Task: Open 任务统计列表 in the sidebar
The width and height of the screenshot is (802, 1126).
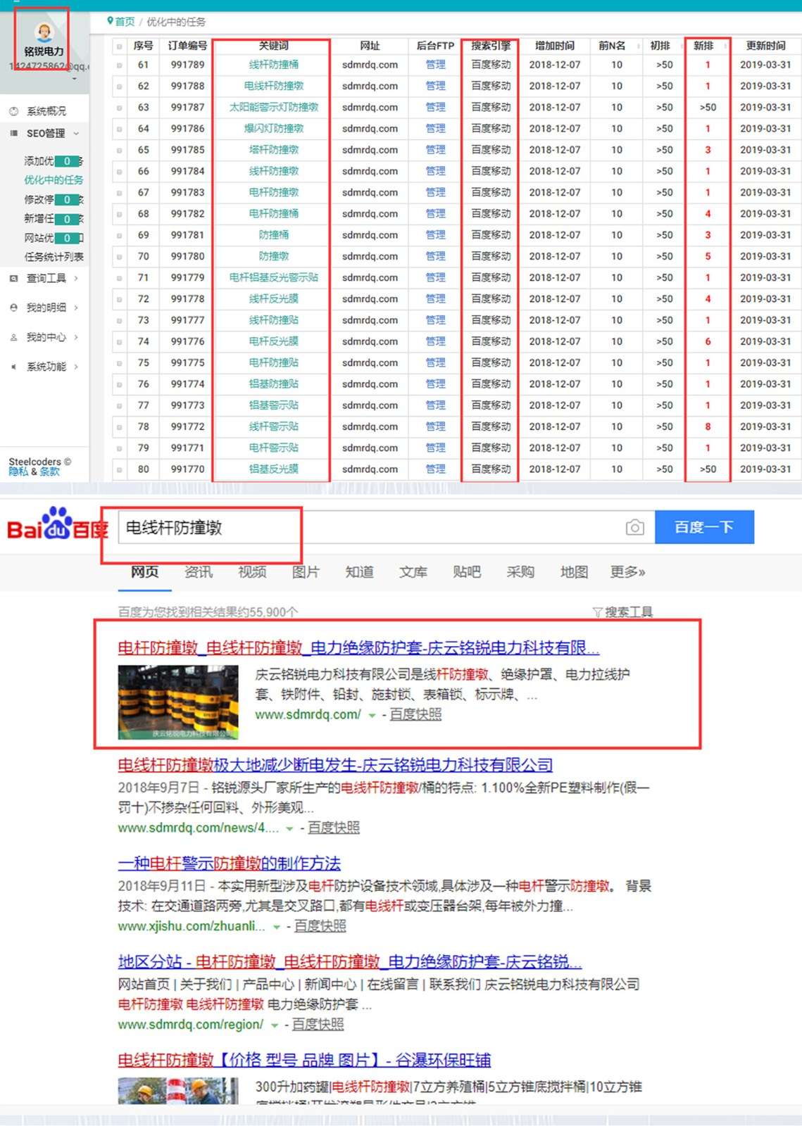Action: point(54,257)
